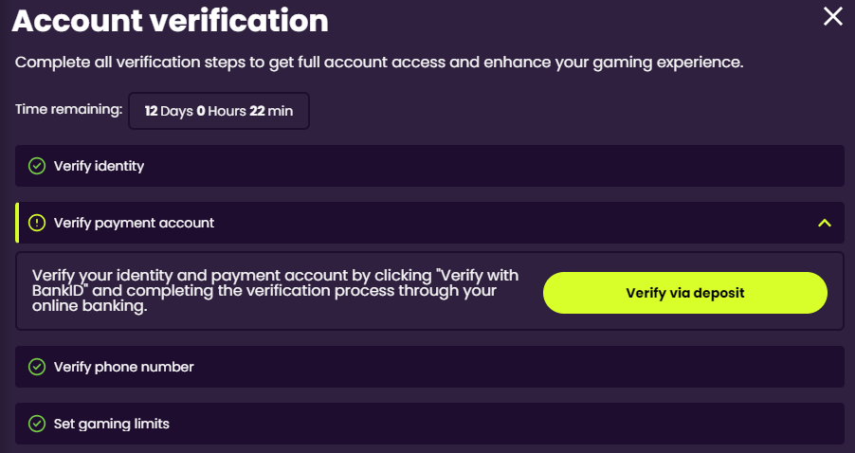Click the yellow accent bar on payment row
This screenshot has width=855, height=453.
17,223
